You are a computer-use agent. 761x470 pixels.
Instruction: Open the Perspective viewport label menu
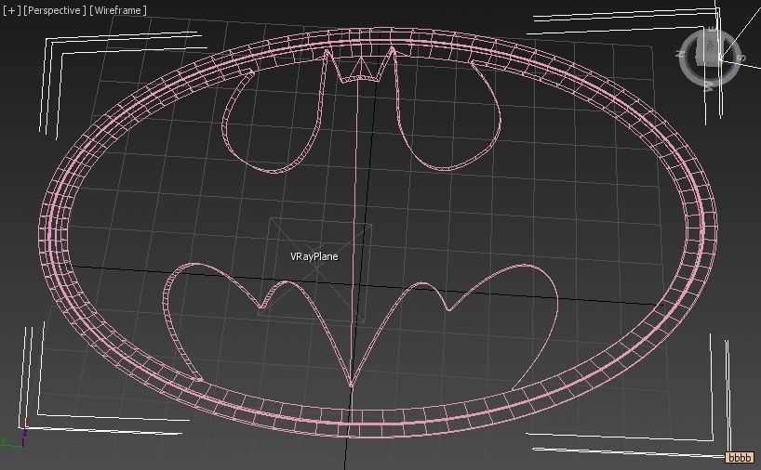click(54, 10)
